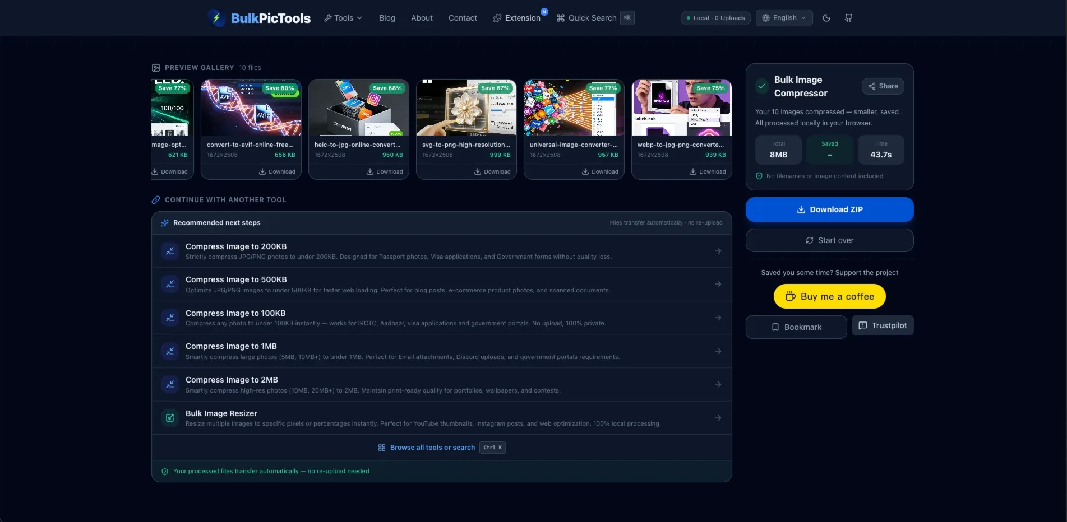Click the Bookmark button

point(796,327)
